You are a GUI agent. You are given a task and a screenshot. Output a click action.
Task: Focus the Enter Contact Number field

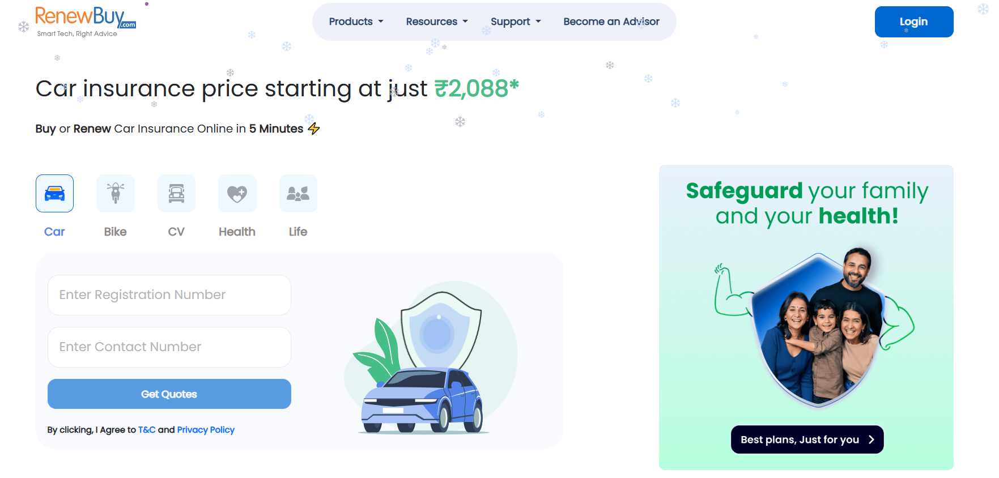click(169, 347)
